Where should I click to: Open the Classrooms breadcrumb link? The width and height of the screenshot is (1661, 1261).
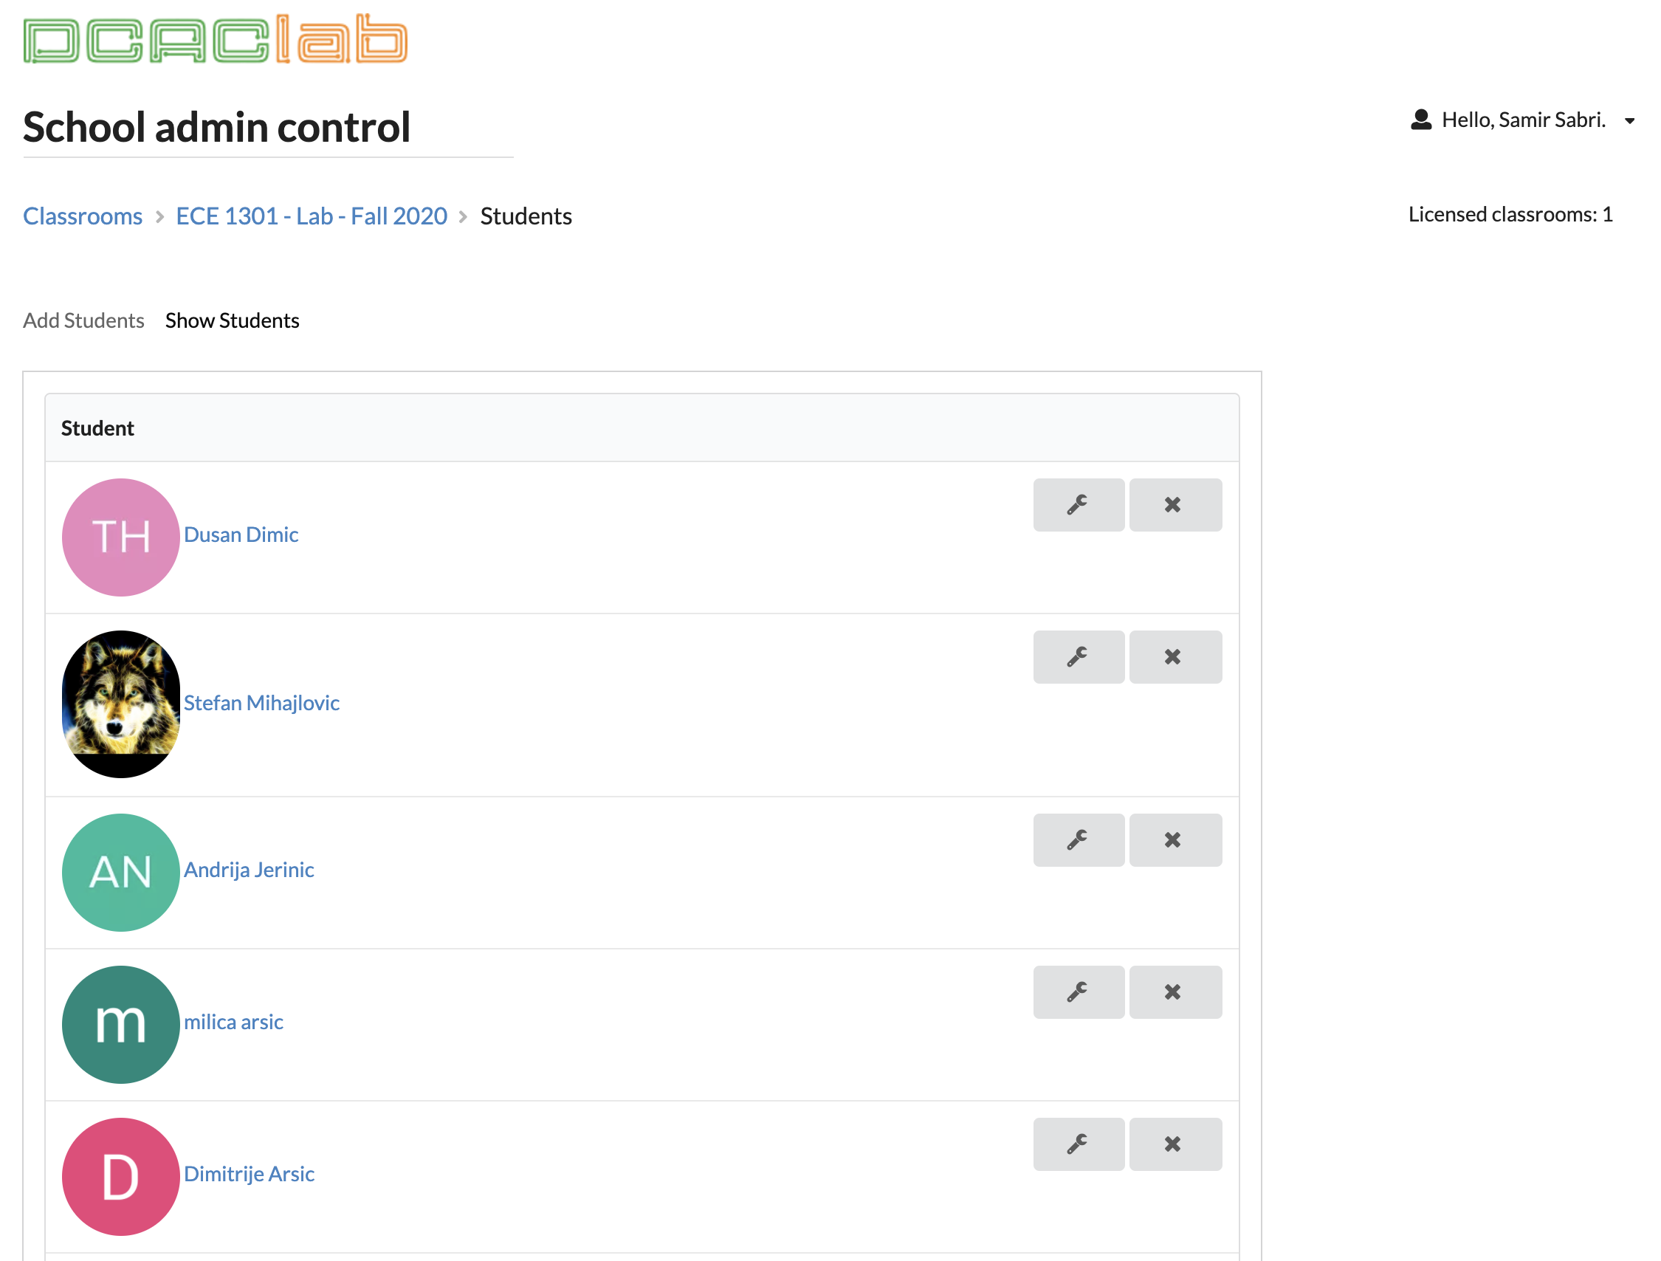pos(83,216)
